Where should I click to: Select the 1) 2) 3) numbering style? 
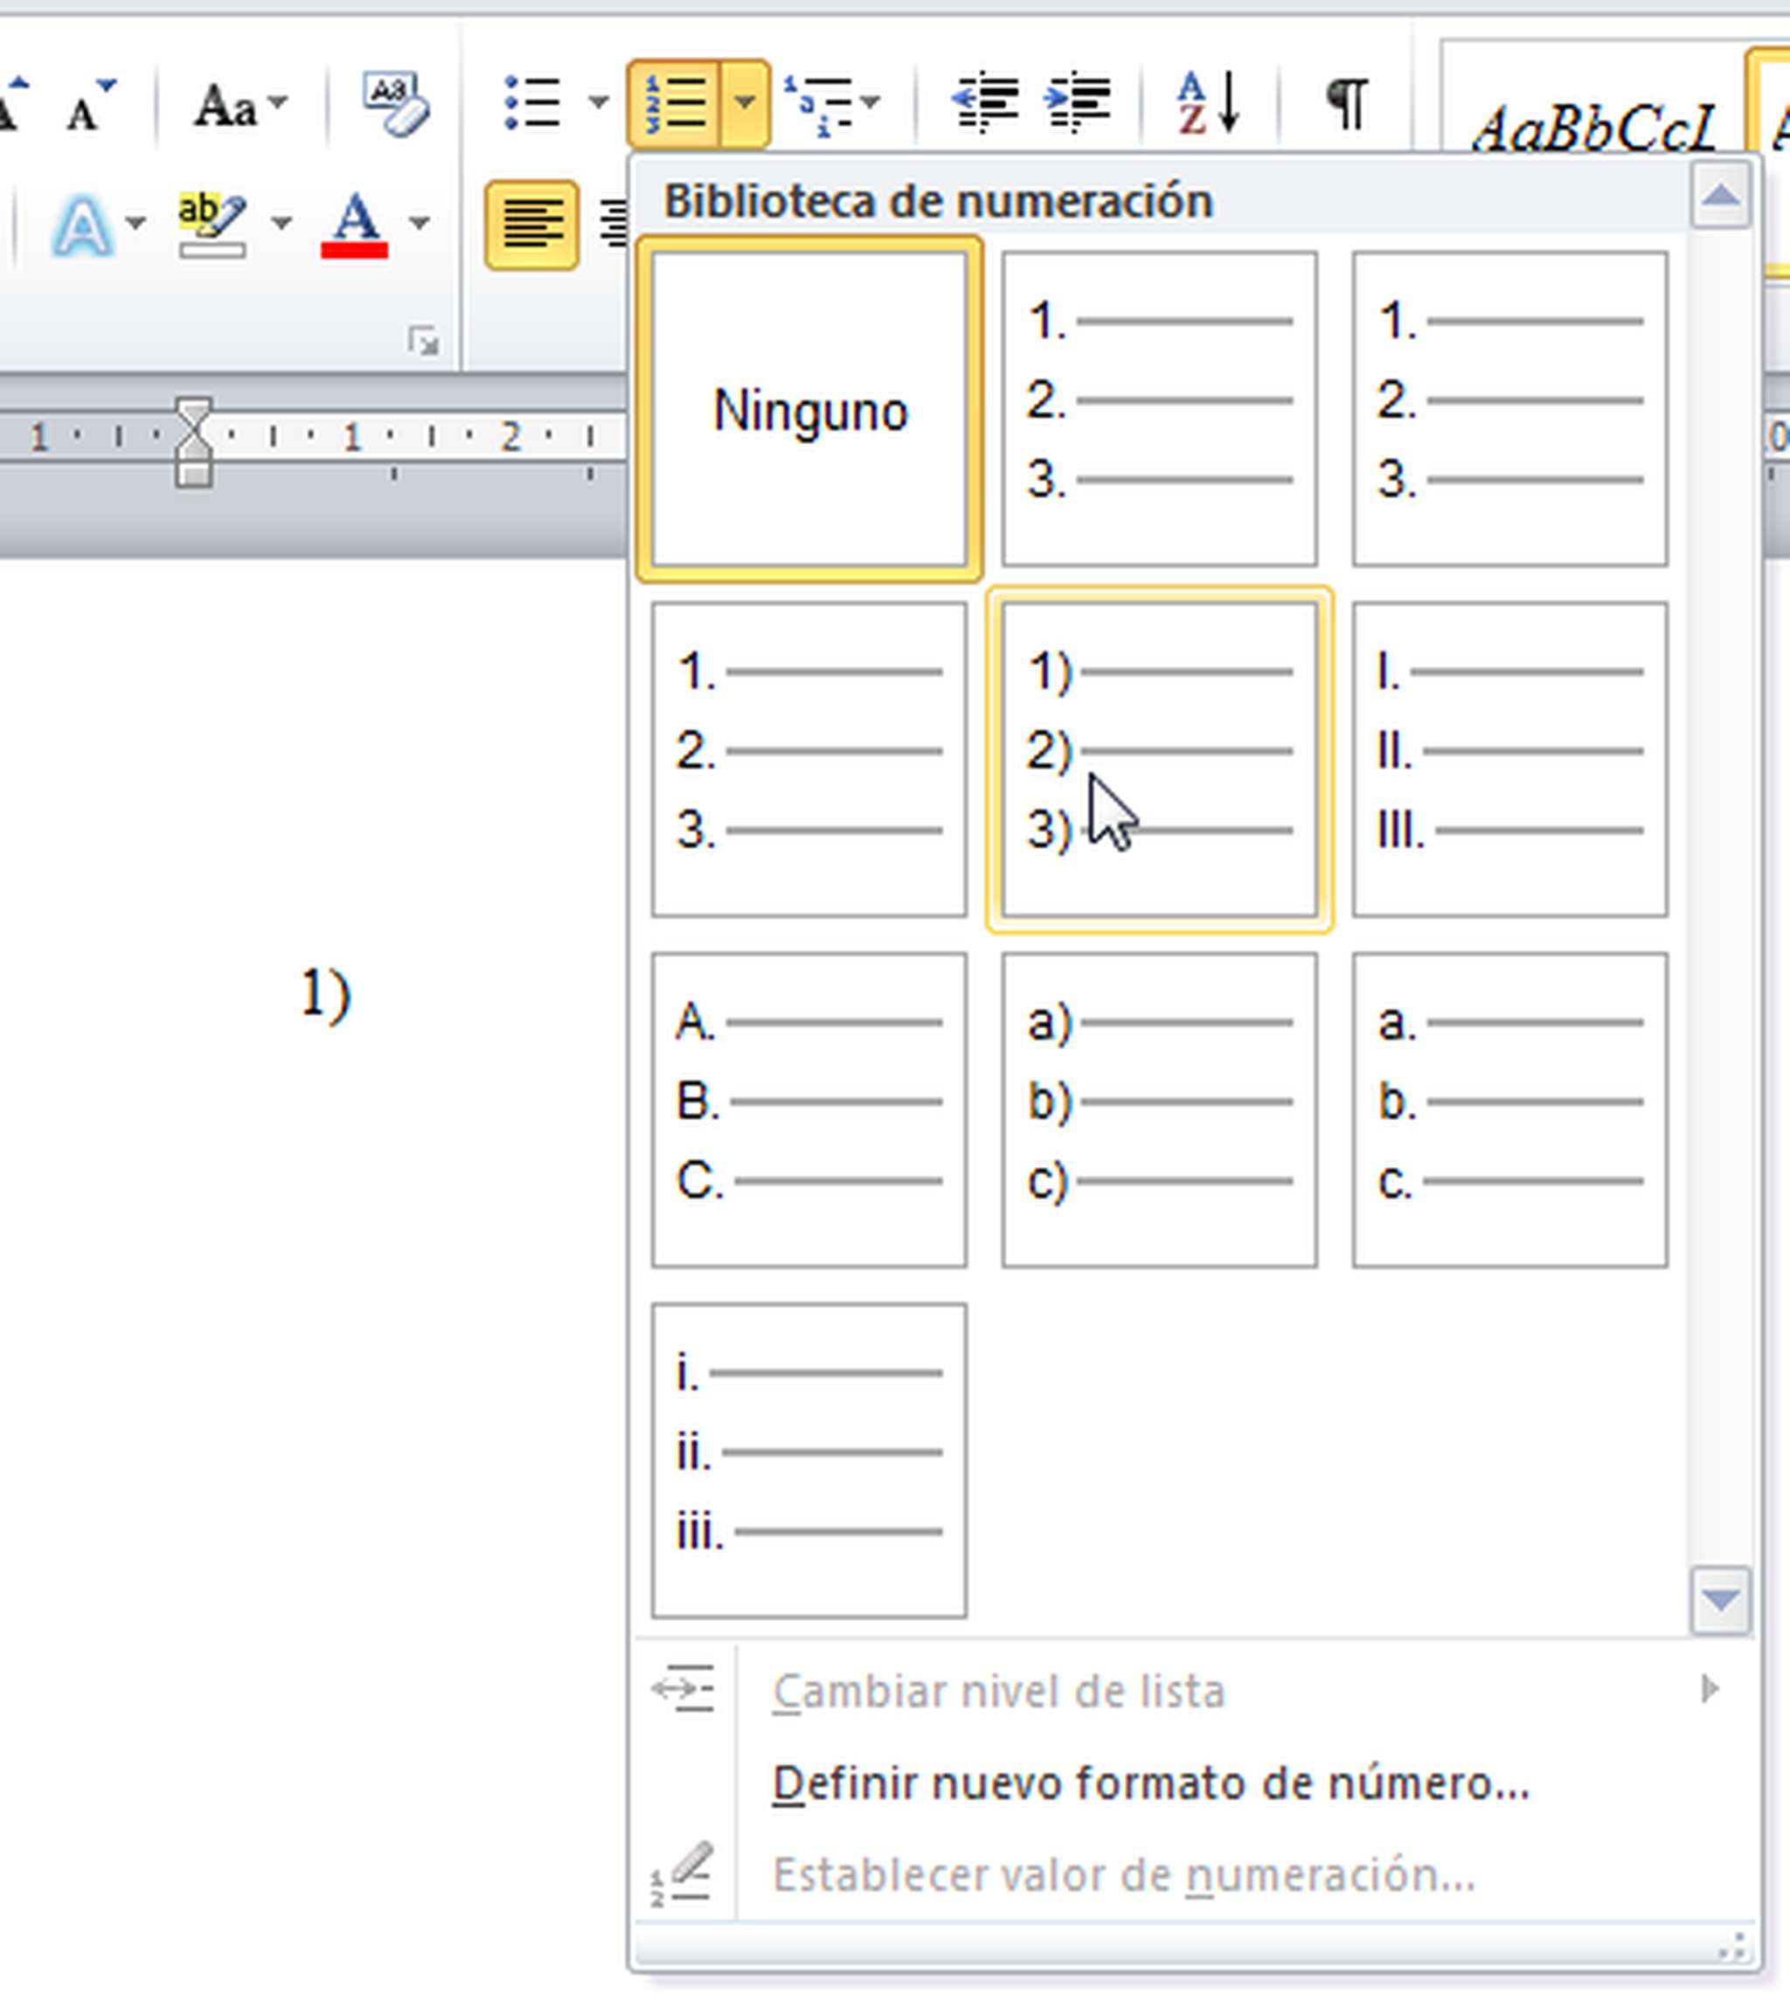1159,760
